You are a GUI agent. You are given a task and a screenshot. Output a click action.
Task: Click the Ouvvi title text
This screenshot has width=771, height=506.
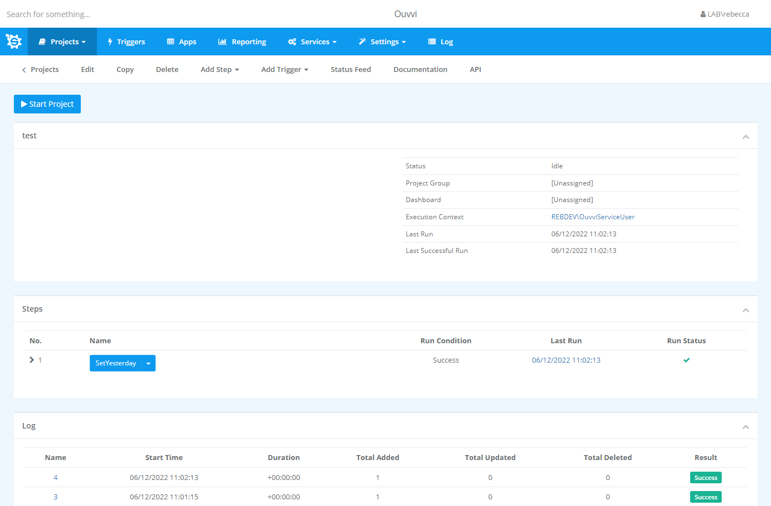point(405,14)
